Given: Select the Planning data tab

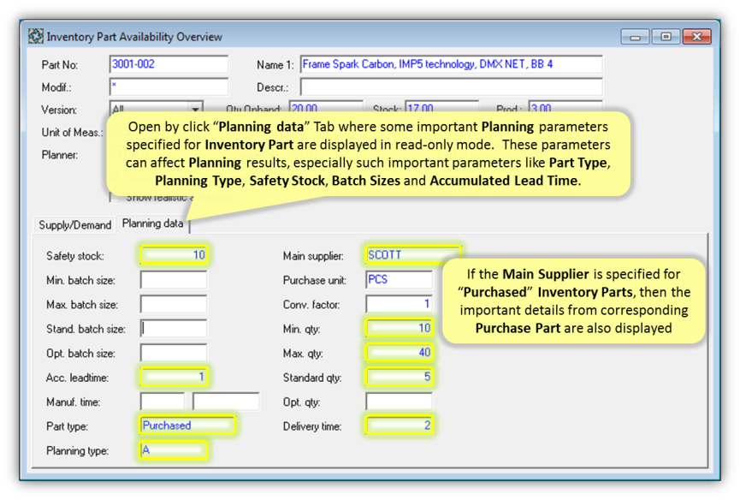Looking at the screenshot, I should 152,223.
